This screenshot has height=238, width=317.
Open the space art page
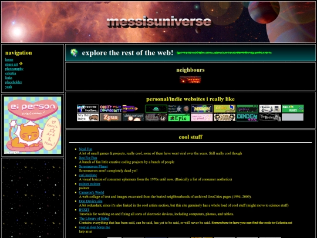(x=12, y=65)
